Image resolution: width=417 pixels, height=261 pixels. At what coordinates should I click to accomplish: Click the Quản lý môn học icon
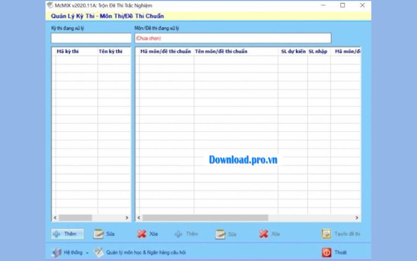click(x=99, y=252)
